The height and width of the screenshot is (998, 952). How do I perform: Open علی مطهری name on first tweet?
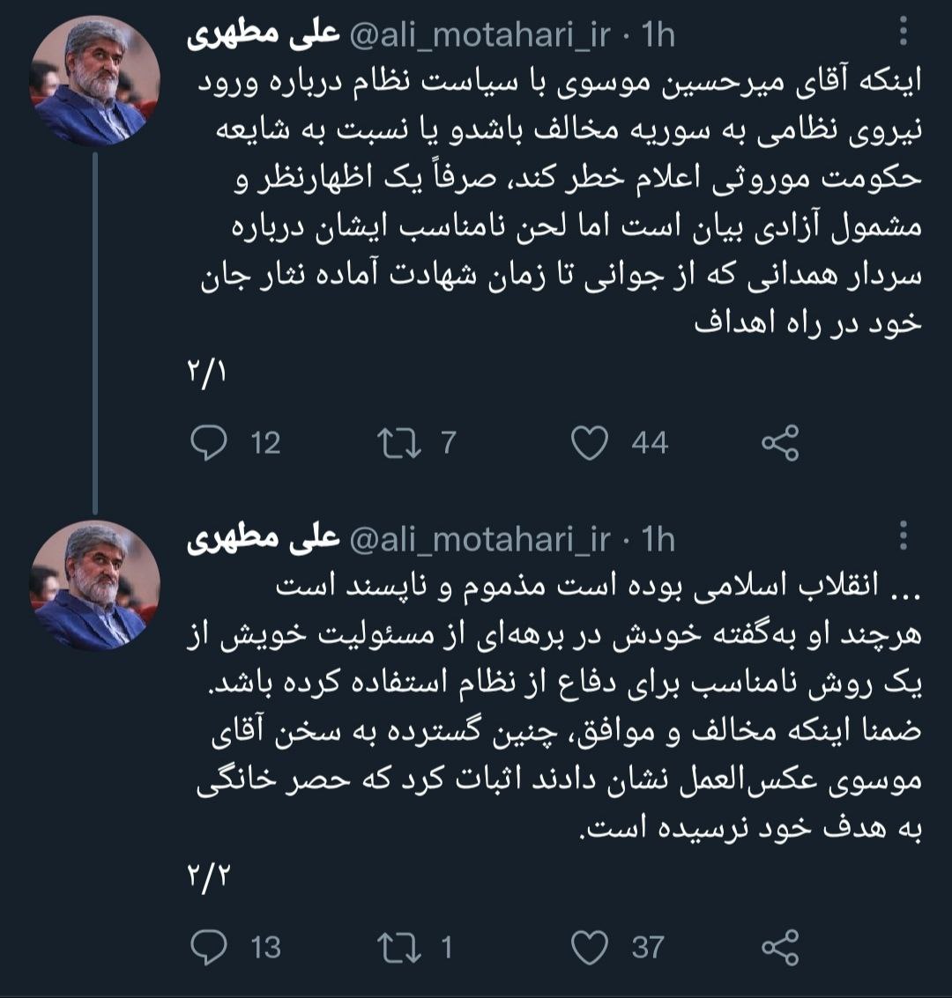coord(264,36)
